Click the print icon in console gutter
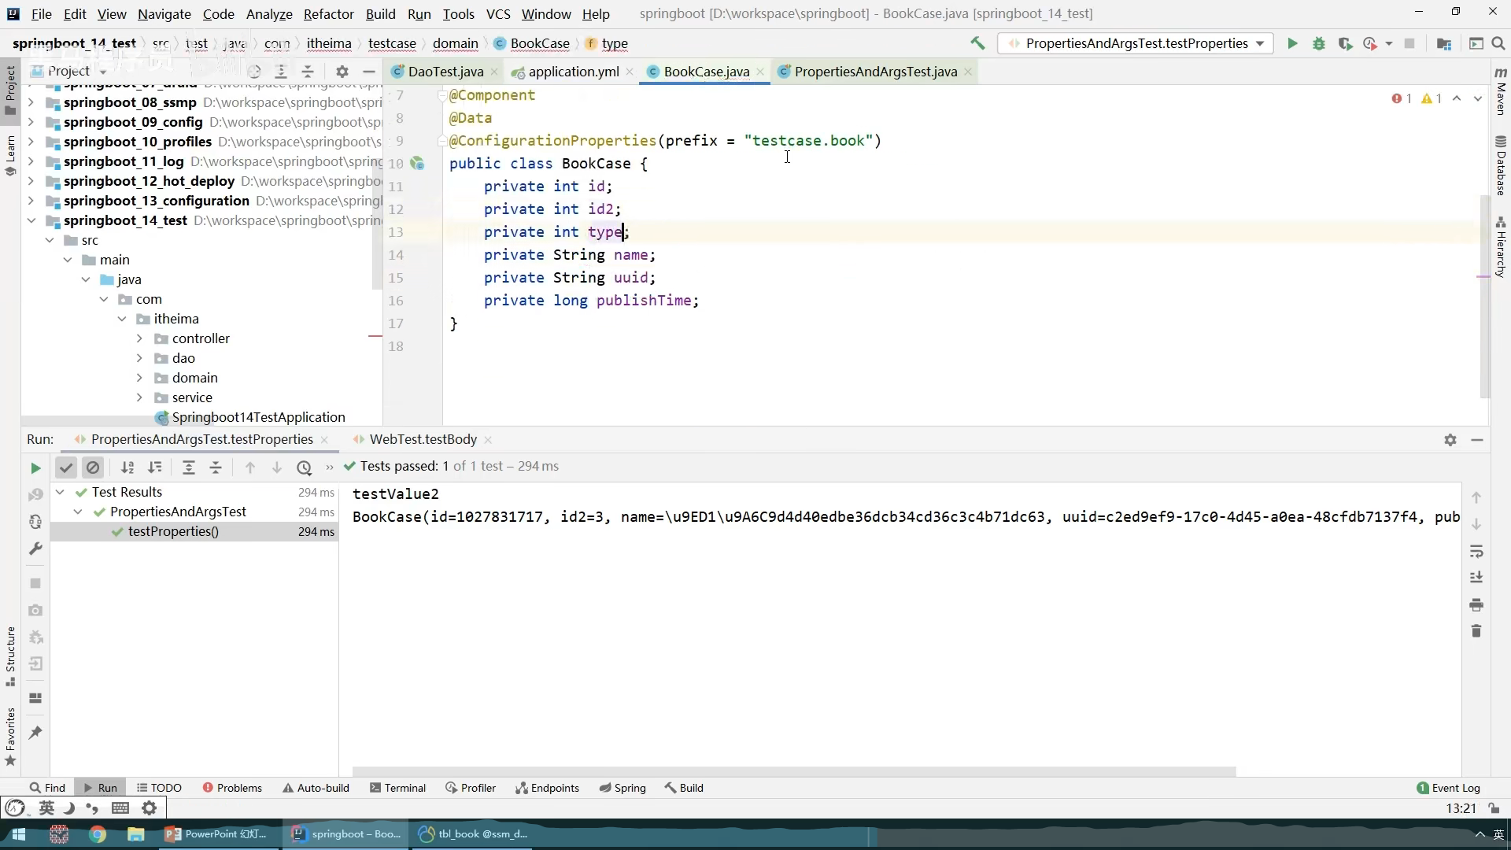 point(1476,604)
